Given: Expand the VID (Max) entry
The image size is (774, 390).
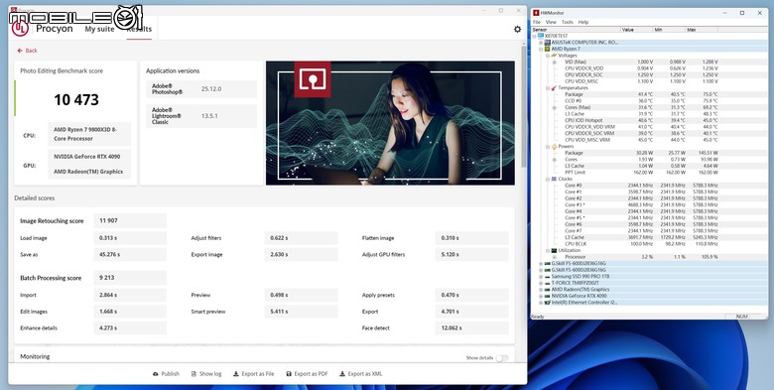Looking at the screenshot, I should 555,63.
